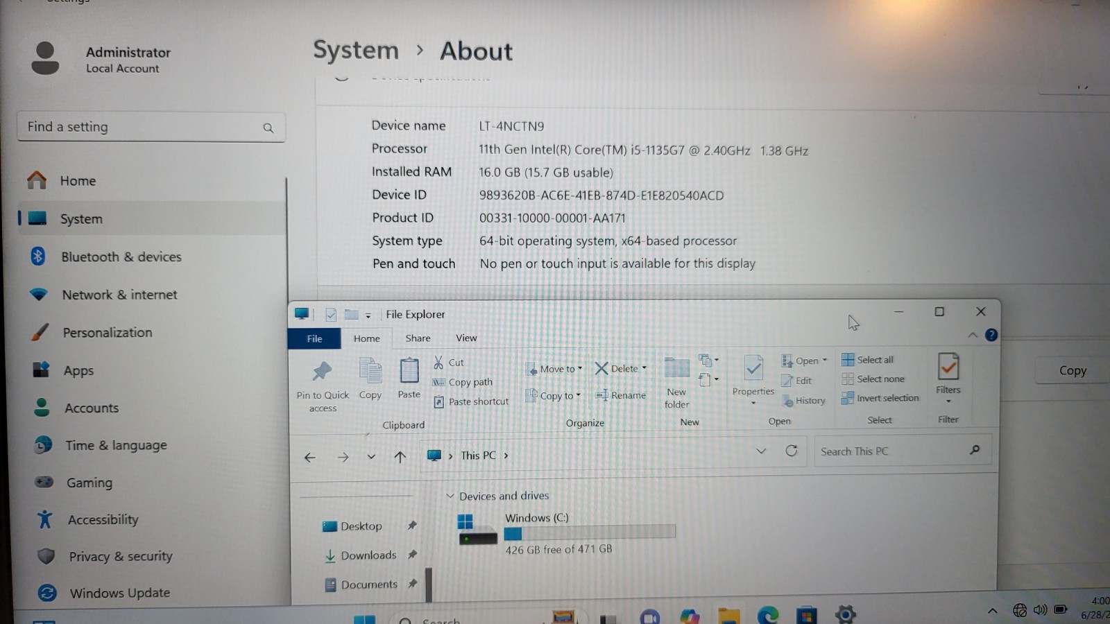Screen dimensions: 1110x624
Task: Open Properties checkmark icon
Action: click(x=753, y=368)
